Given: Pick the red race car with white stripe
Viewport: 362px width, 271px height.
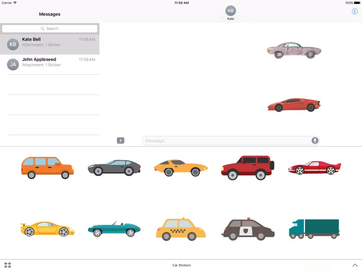Looking at the screenshot, I should (x=315, y=168).
